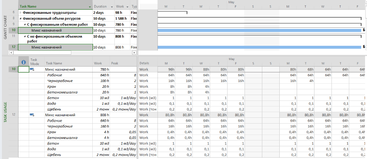Select the 2 days duration cell

coord(104,13)
